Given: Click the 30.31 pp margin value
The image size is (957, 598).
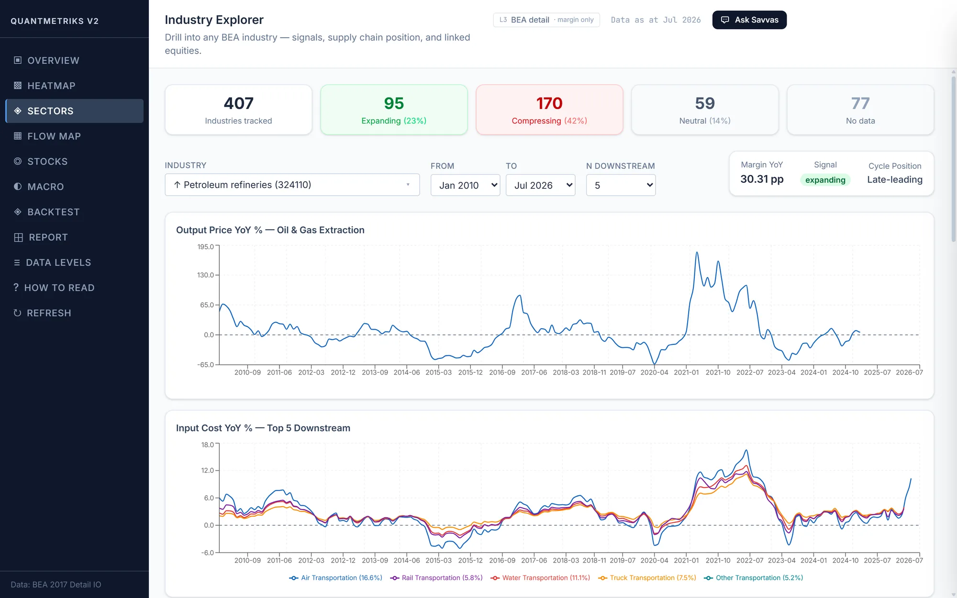Looking at the screenshot, I should pos(762,179).
